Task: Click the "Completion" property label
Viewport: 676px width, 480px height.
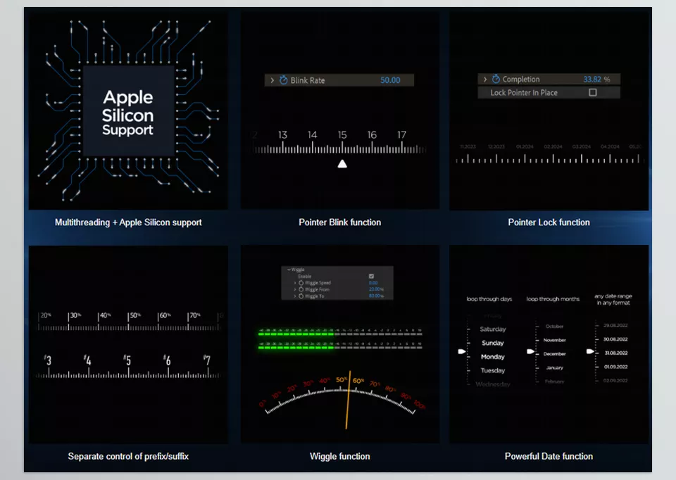Action: [x=521, y=80]
